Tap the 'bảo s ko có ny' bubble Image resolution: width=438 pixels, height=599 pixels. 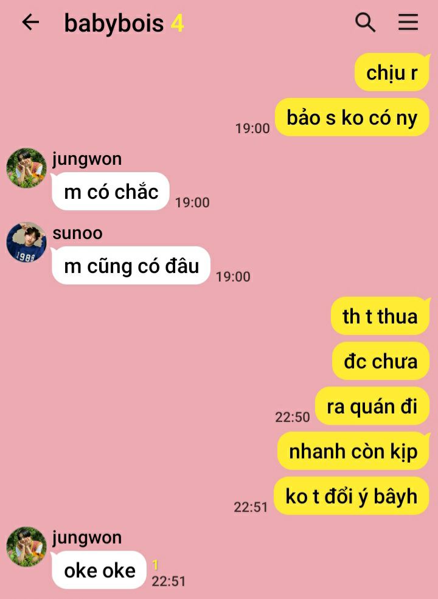click(x=352, y=117)
